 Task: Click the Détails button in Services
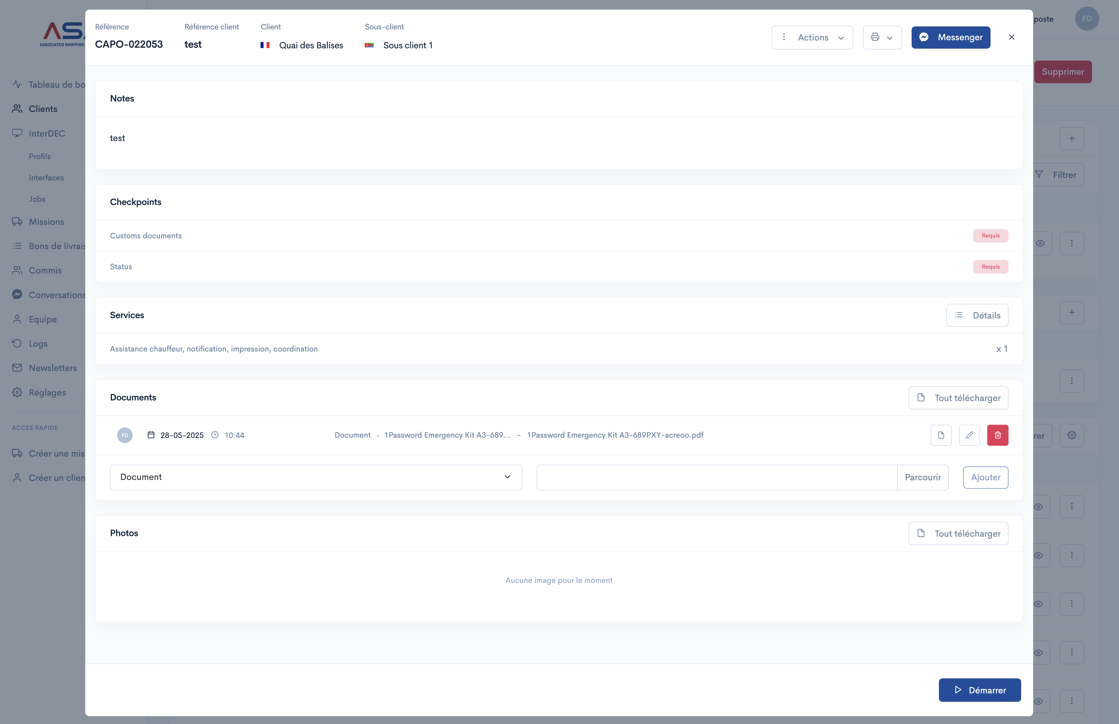coord(977,315)
